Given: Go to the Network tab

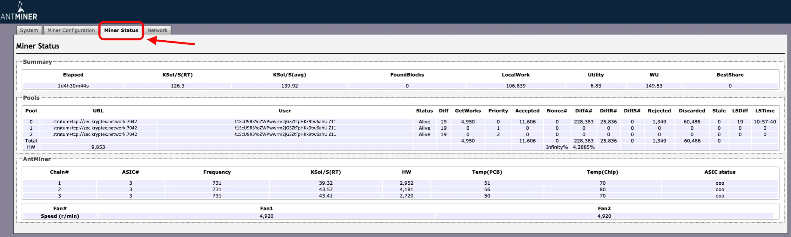Looking at the screenshot, I should pos(157,30).
